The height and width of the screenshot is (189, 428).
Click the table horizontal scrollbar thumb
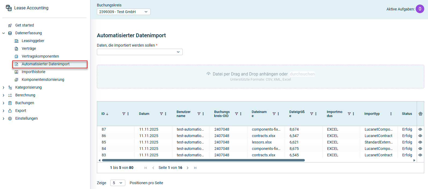tap(203, 160)
